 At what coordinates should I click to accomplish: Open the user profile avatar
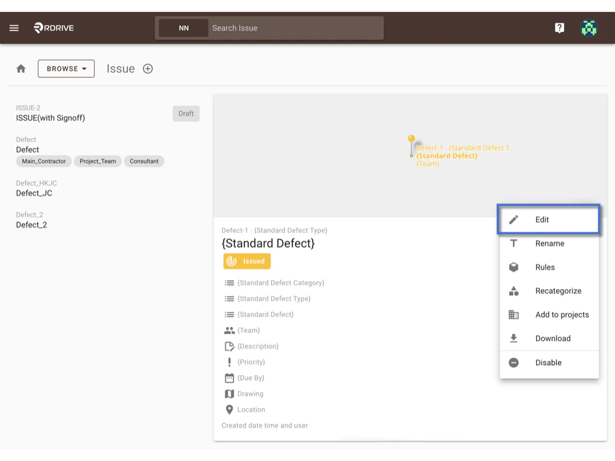click(x=589, y=28)
